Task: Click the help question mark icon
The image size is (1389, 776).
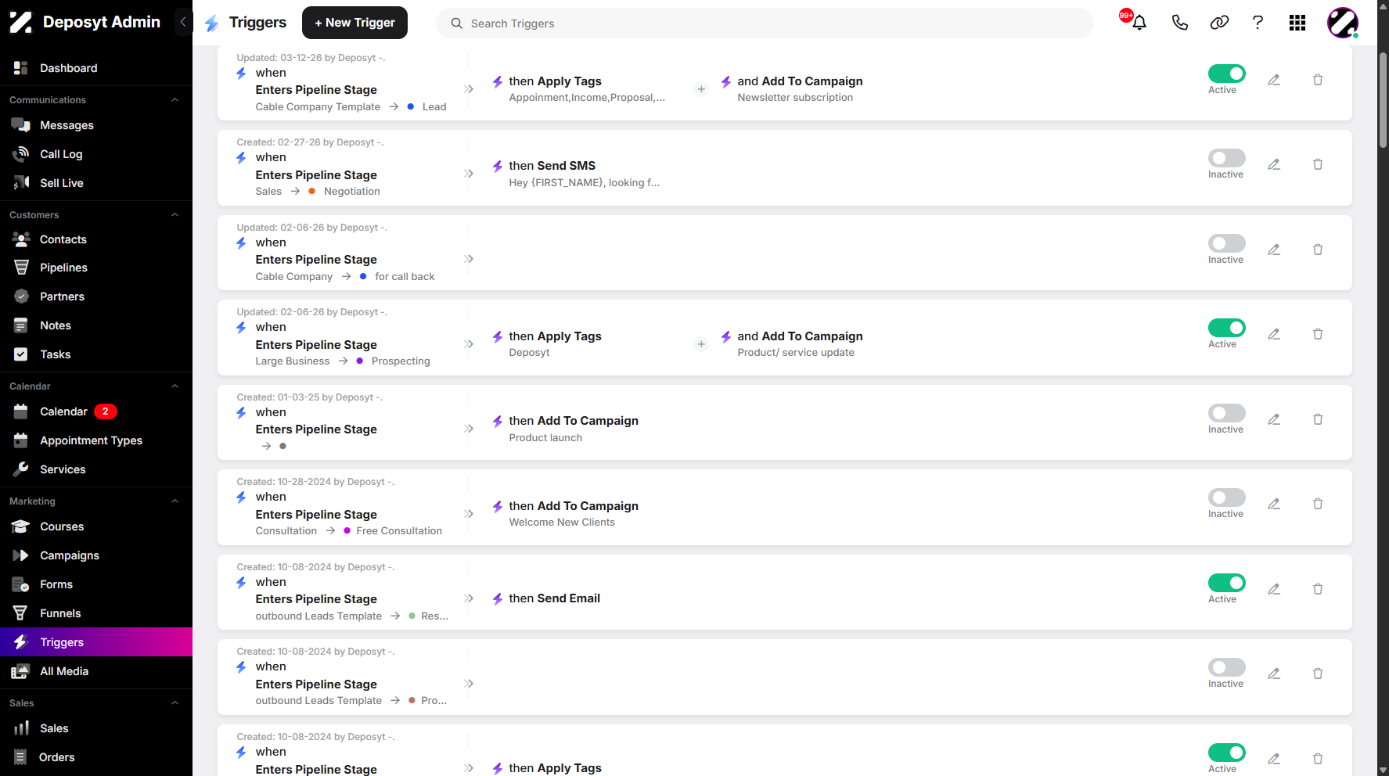Action: [1258, 23]
